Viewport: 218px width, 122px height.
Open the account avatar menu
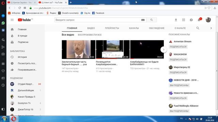(208, 20)
